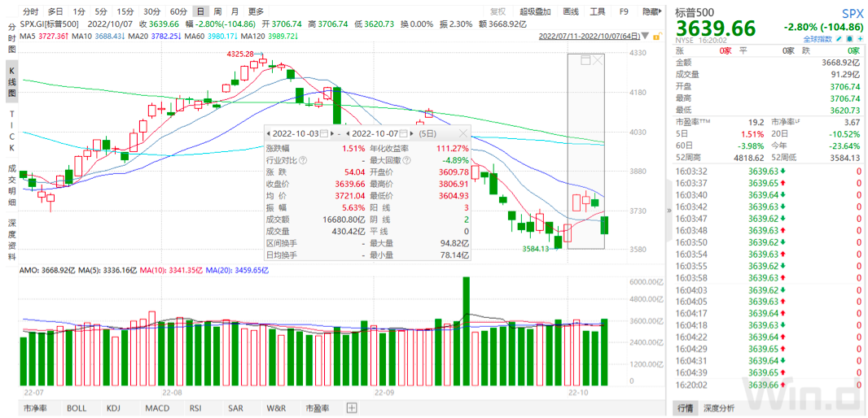The height and width of the screenshot is (418, 868).
Task: Close the range selection box on chart
Action: 598,60
